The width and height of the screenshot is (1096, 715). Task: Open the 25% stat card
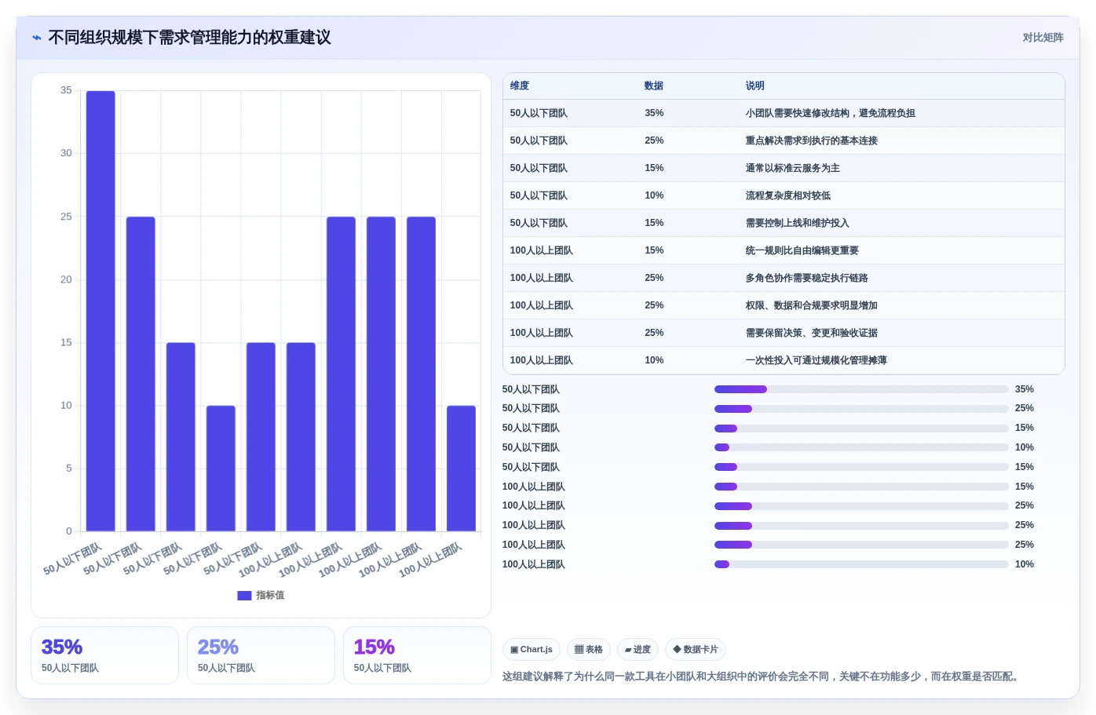[x=261, y=655]
